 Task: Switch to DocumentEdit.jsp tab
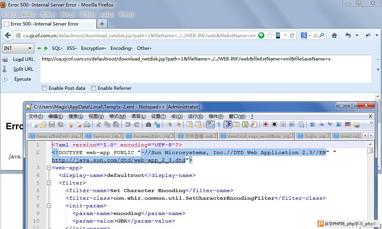(149, 136)
